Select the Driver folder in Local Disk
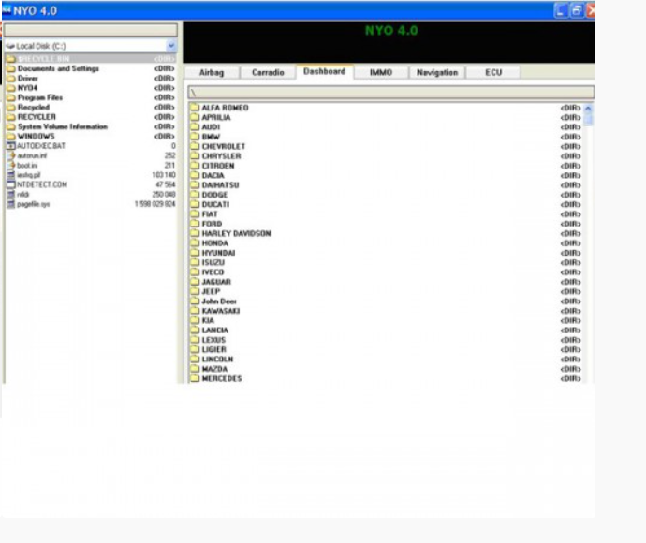The width and height of the screenshot is (646, 543). pyautogui.click(x=91, y=79)
